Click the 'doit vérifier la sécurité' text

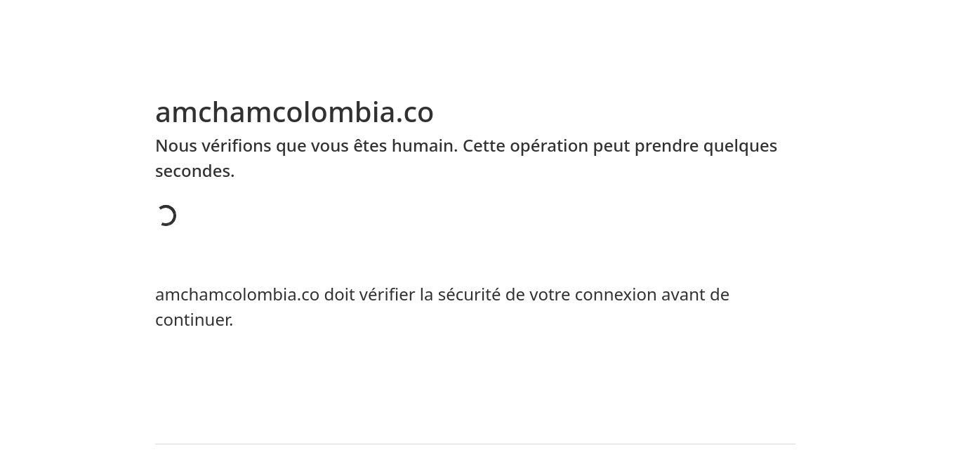click(x=412, y=295)
